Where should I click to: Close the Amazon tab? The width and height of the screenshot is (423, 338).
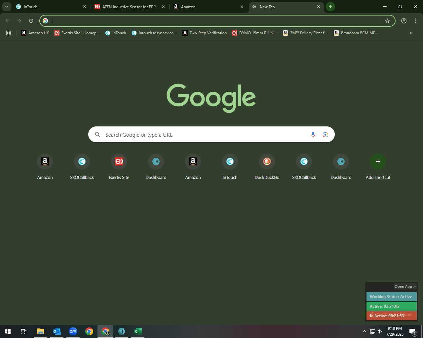pos(242,7)
